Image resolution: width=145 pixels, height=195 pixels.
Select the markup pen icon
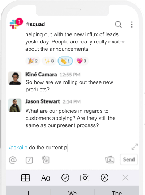pos(105,178)
